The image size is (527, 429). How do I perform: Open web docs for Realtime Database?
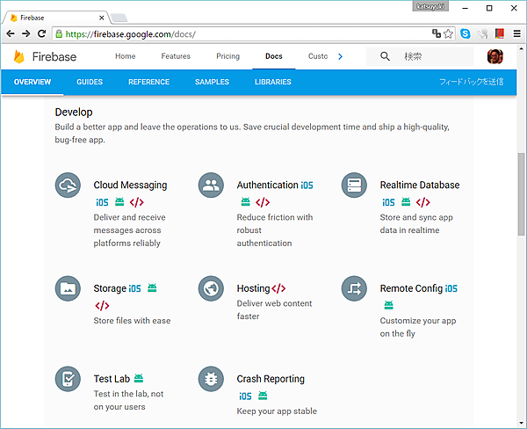pyautogui.click(x=423, y=202)
